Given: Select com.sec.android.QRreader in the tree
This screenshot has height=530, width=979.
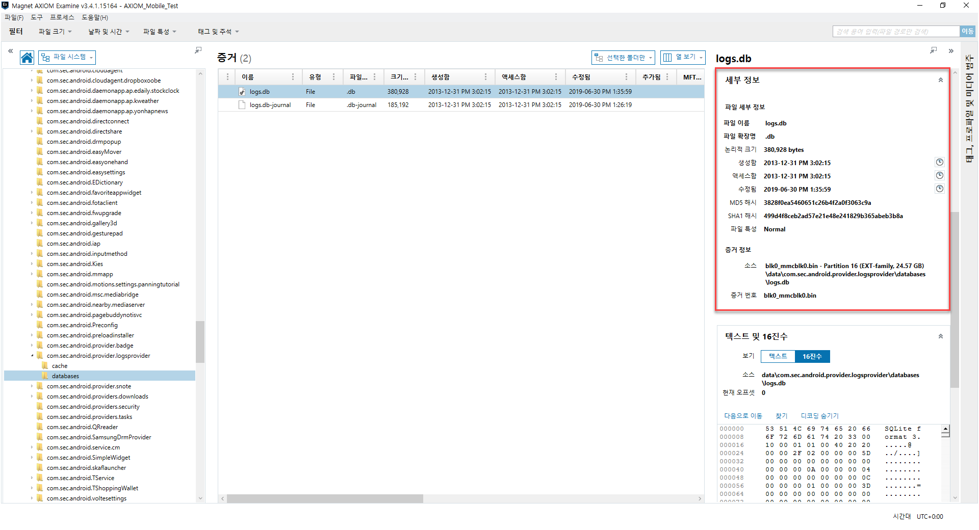Looking at the screenshot, I should 82,427.
